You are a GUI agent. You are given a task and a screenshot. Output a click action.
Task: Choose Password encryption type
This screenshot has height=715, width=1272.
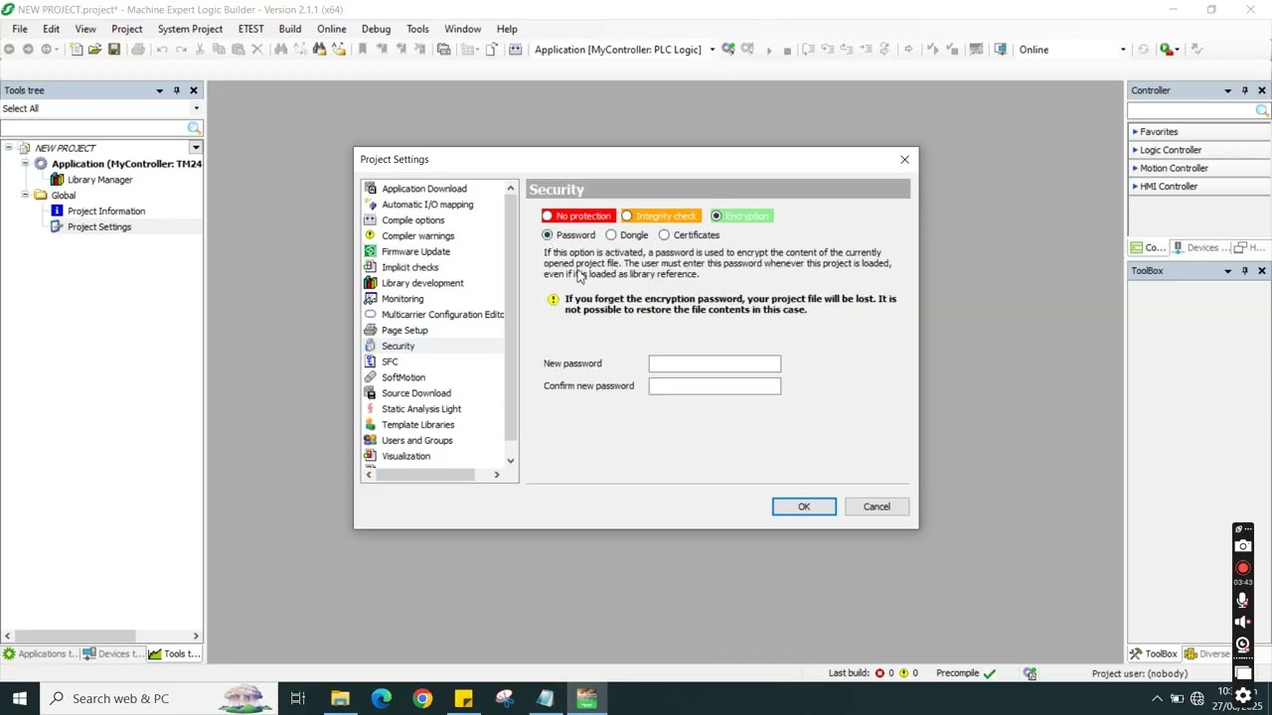pyautogui.click(x=548, y=235)
